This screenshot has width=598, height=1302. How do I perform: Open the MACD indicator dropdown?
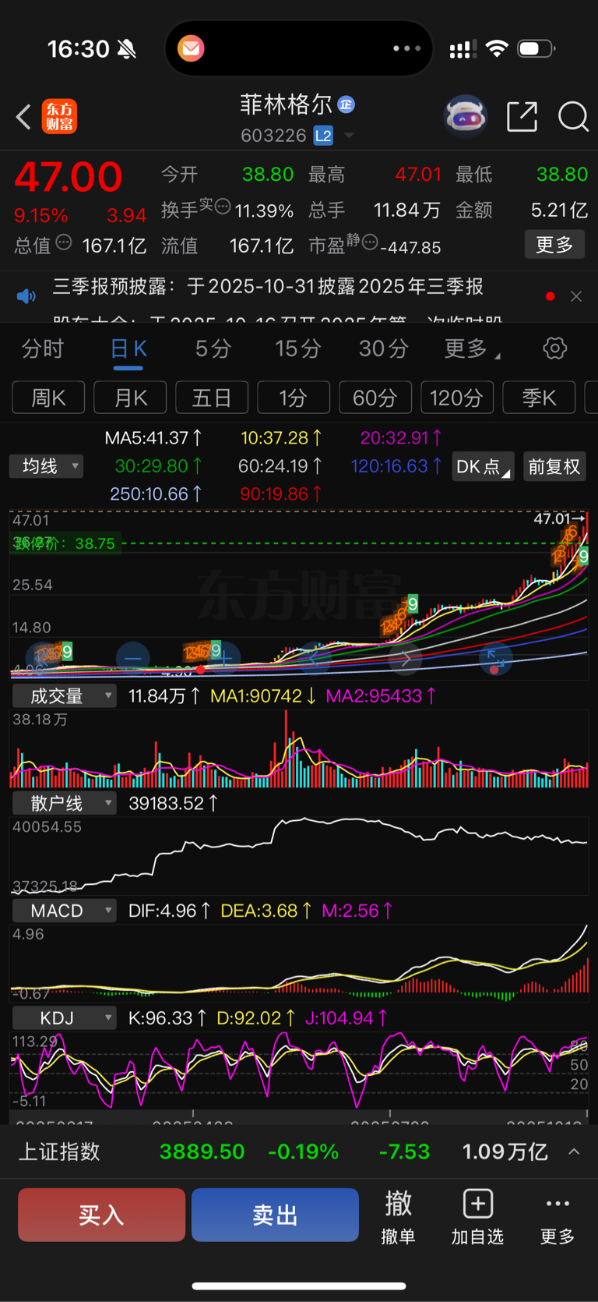[64, 911]
